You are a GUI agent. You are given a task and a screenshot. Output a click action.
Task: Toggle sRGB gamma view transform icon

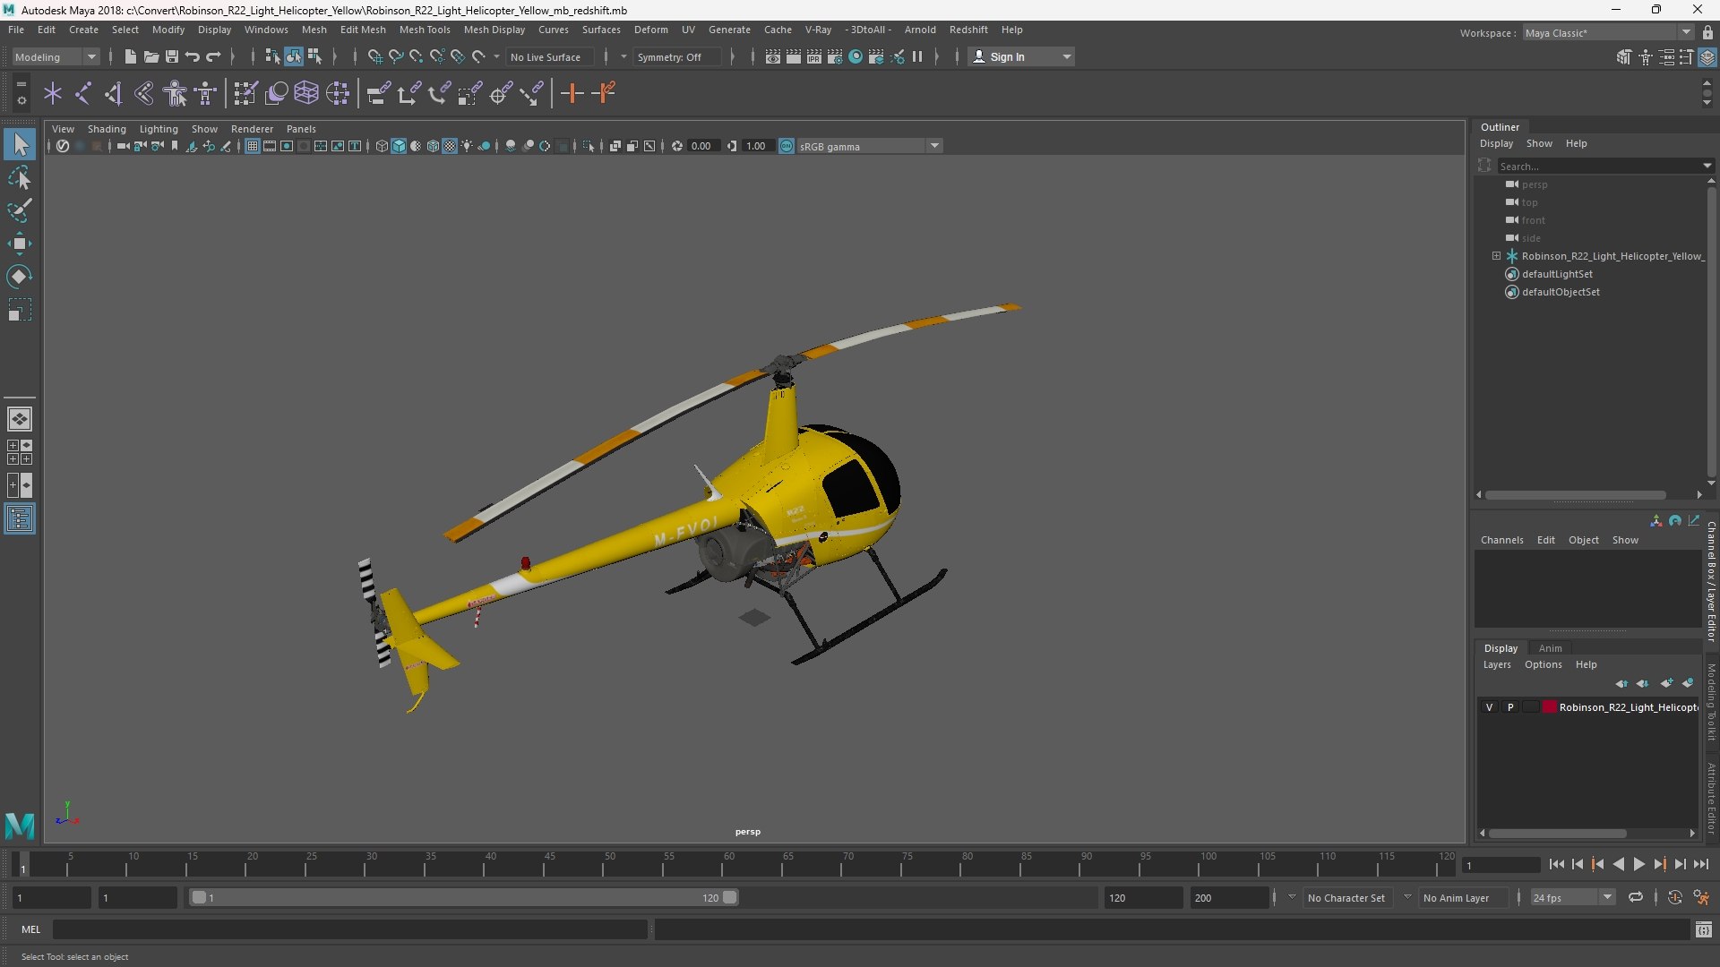pyautogui.click(x=787, y=146)
